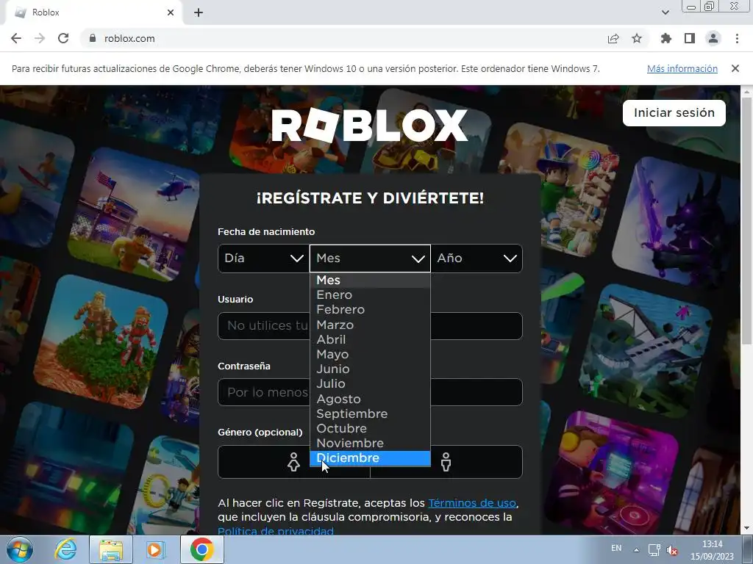Select the Mes placeholder option

point(371,280)
